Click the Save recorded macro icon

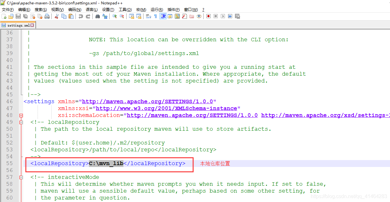pos(237,16)
